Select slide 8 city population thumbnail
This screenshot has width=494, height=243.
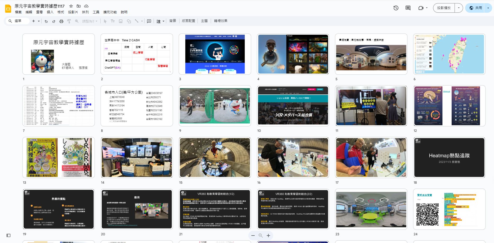tap(137, 106)
